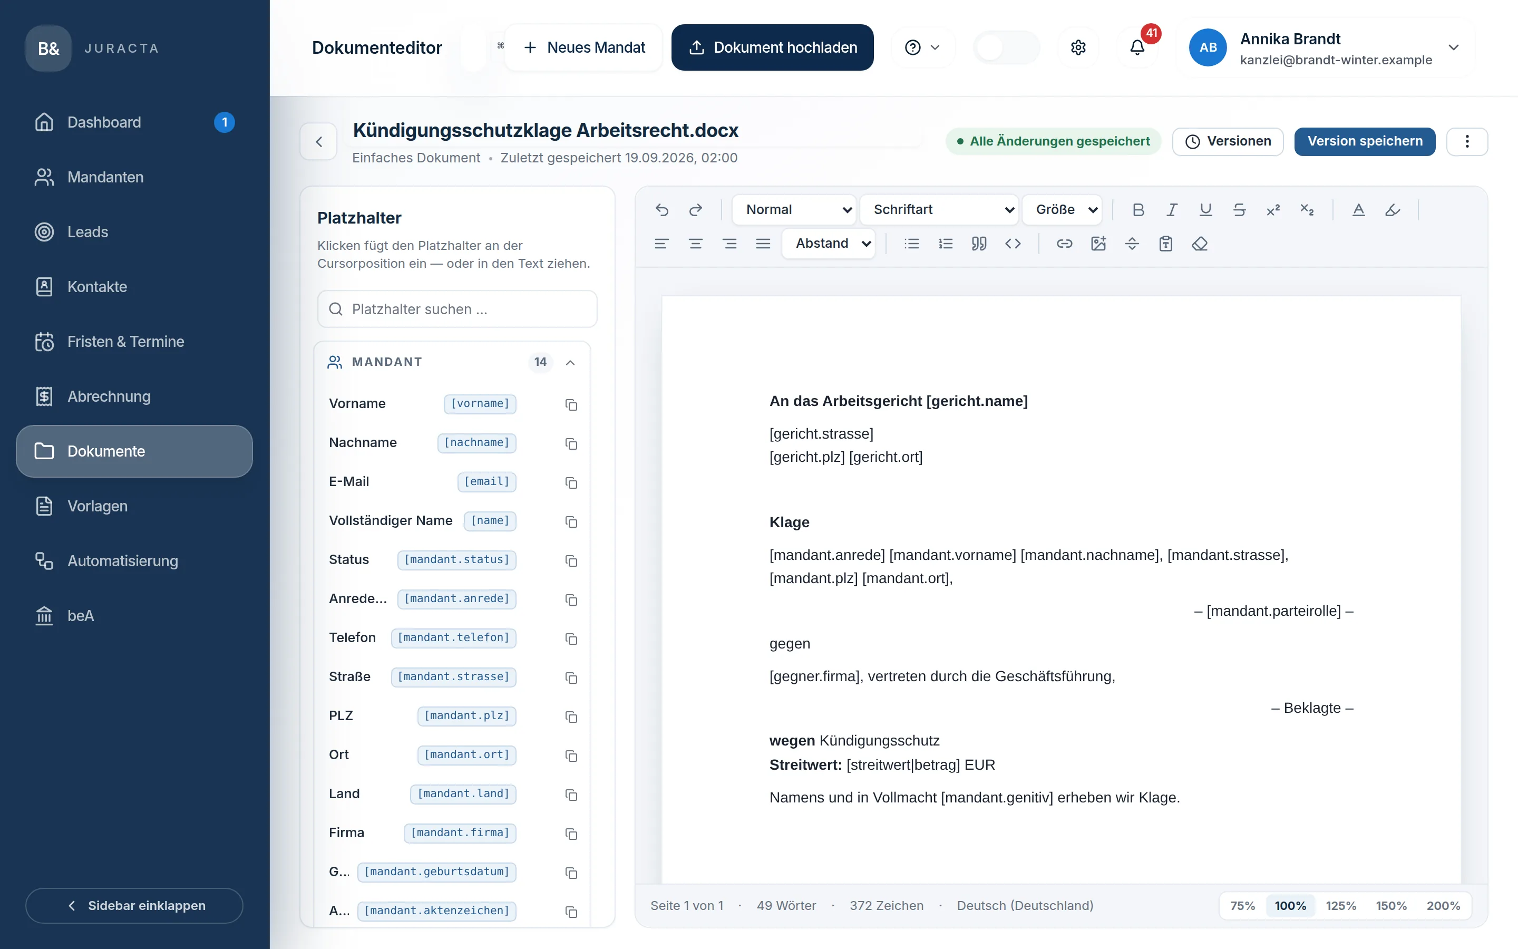This screenshot has height=949, width=1518.
Task: Copy the [vorname] placeholder
Action: pyautogui.click(x=571, y=404)
